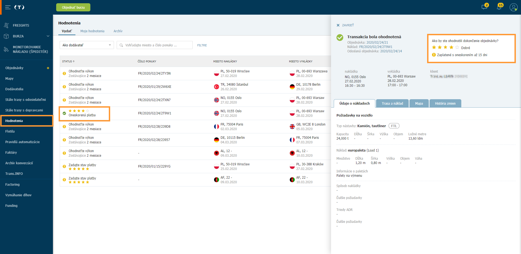Open messages chat icon with badge 2
The width and height of the screenshot is (521, 254).
484,7
